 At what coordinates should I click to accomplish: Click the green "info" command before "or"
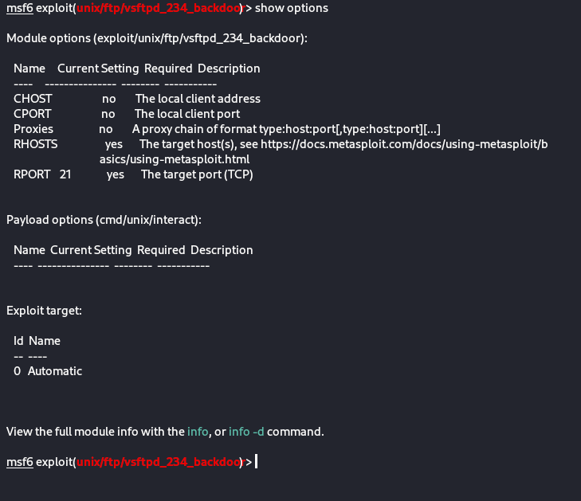pyautogui.click(x=198, y=432)
